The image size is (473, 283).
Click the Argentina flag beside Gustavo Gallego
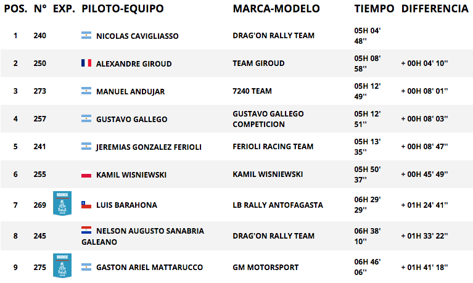point(86,118)
